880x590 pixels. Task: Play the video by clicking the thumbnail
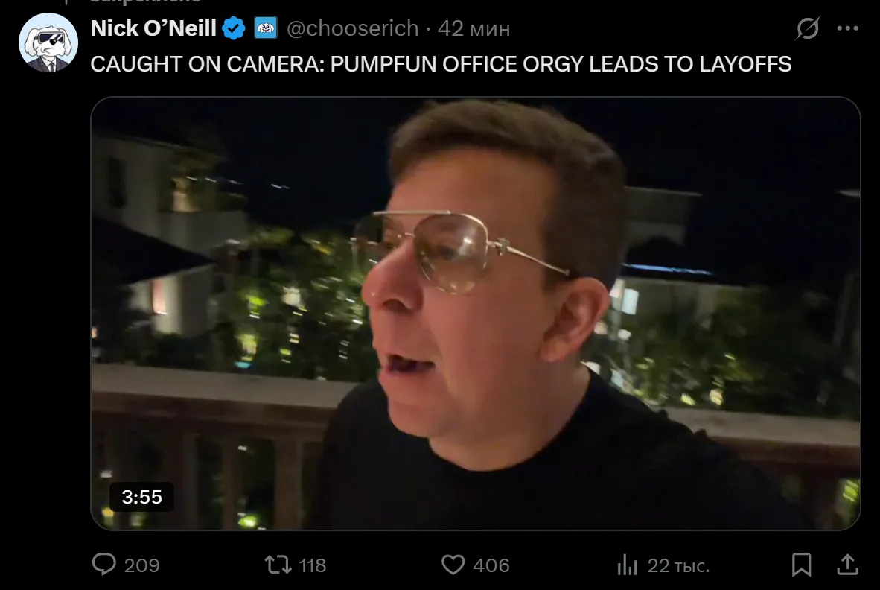(477, 313)
